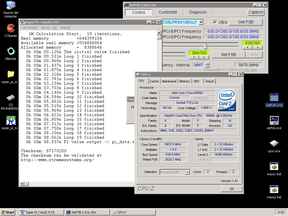
Task: Switch to CPU-Z About tab
Action: [x=209, y=81]
